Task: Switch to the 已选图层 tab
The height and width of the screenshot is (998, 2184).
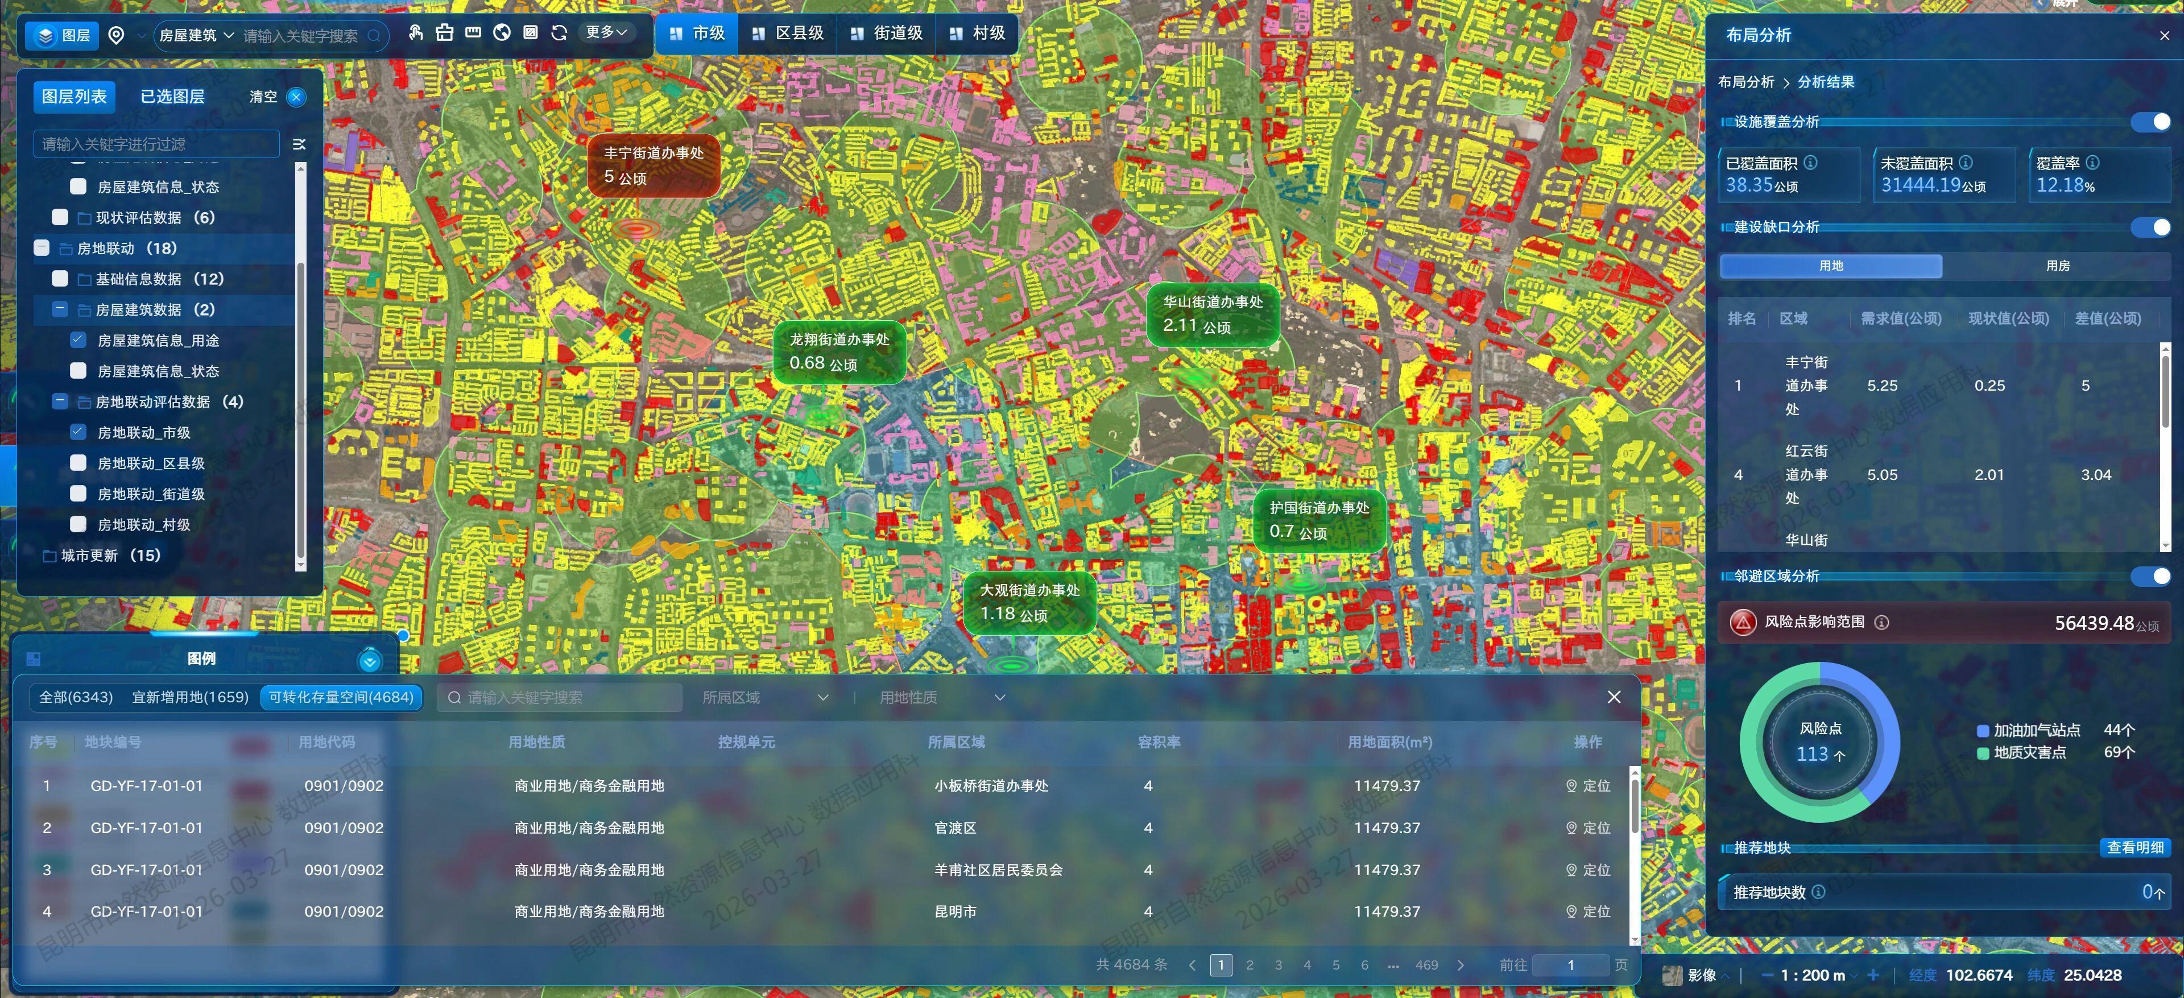Action: pos(172,97)
